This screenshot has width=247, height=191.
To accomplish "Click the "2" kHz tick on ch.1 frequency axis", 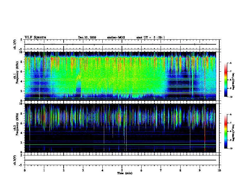I will pos(22,91).
